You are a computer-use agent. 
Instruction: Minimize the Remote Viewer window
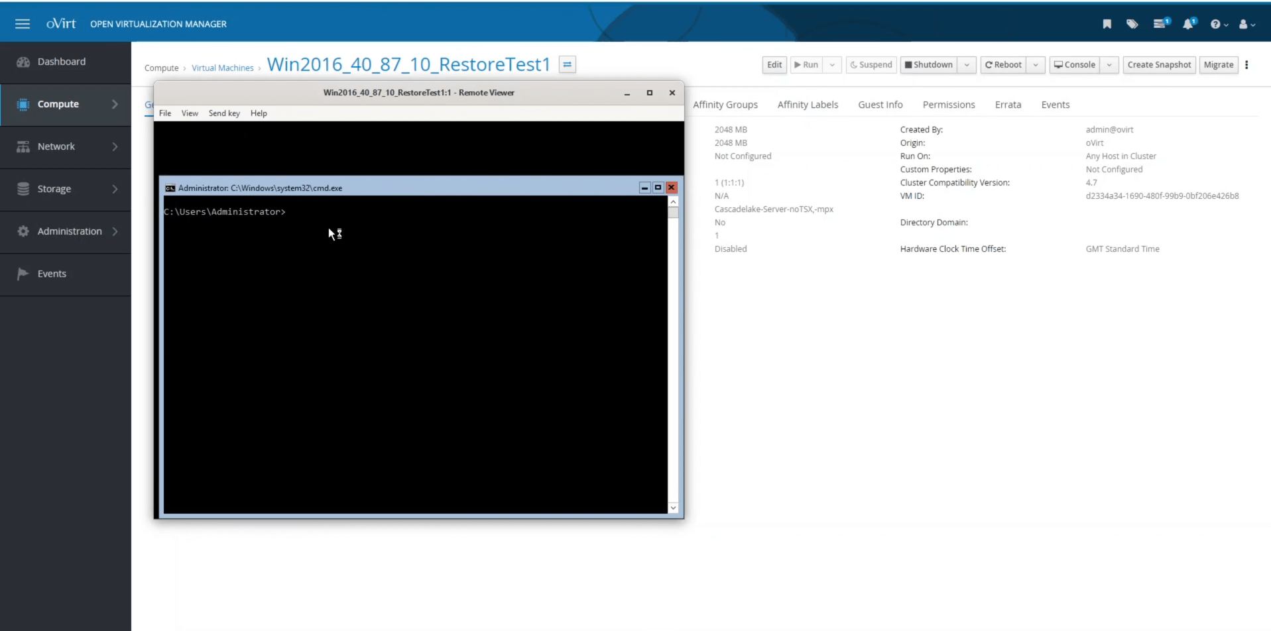(x=627, y=93)
